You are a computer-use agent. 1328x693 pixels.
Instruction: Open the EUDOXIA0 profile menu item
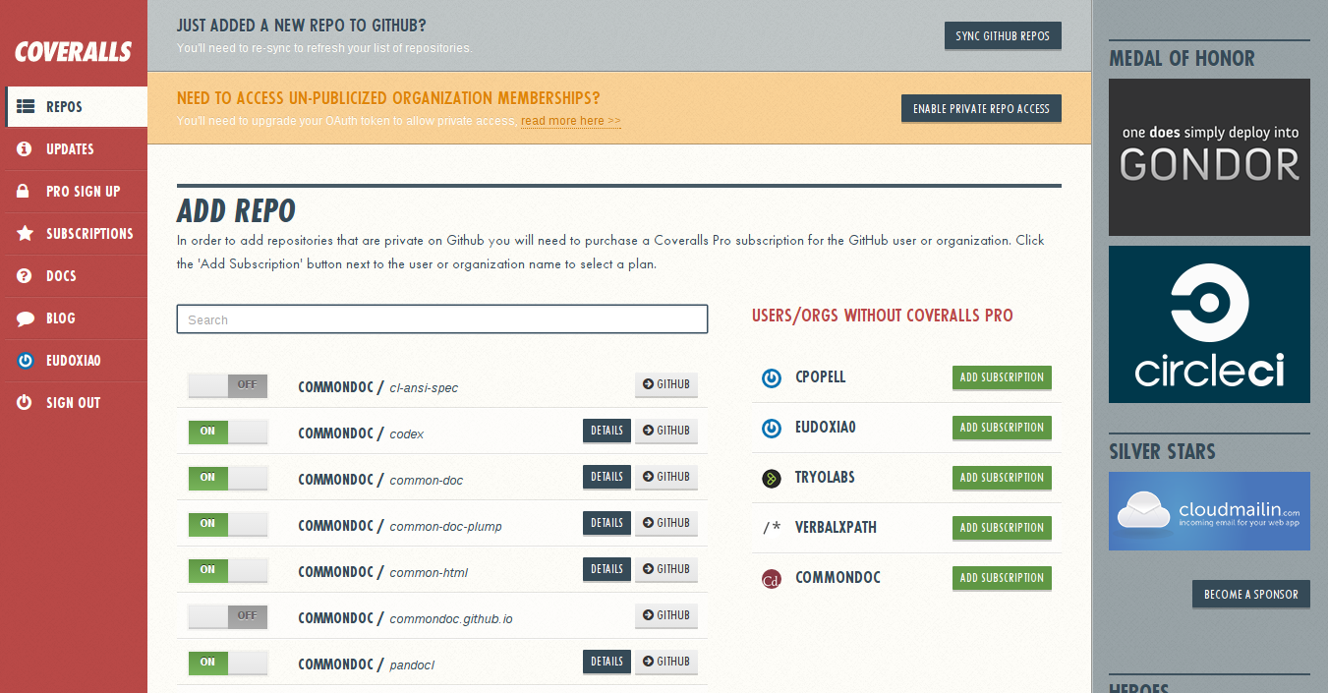coord(74,360)
